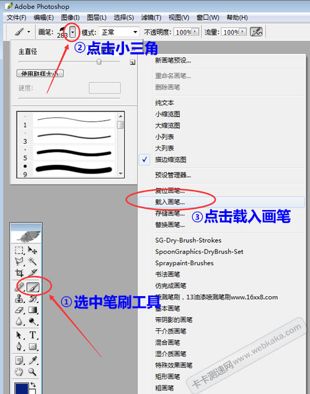Click inside the 不透明度 100% field
The image size is (310, 394).
coord(183,32)
